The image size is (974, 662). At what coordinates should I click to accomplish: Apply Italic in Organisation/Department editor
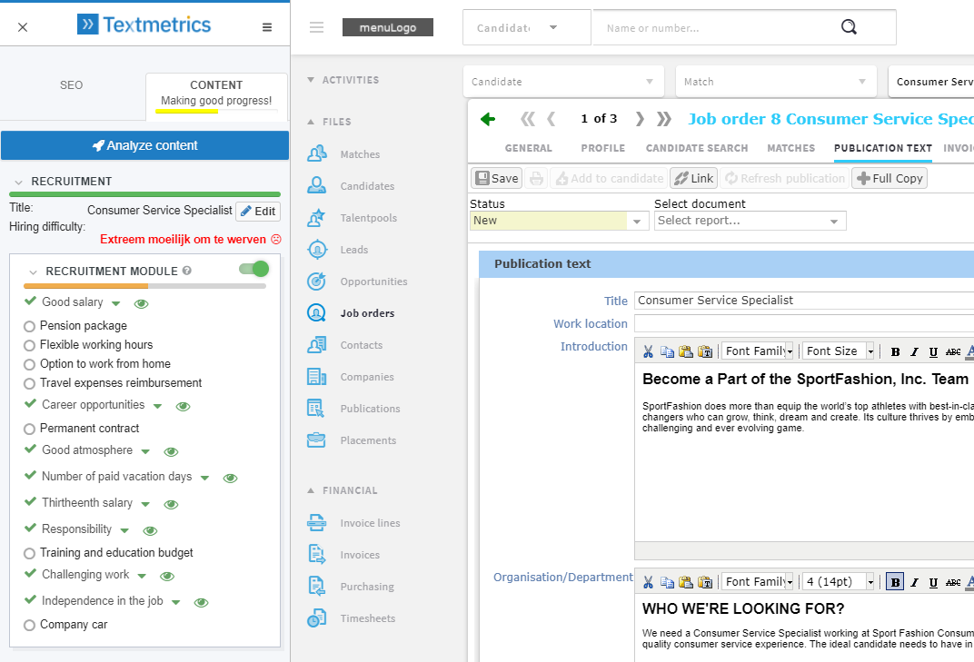914,582
